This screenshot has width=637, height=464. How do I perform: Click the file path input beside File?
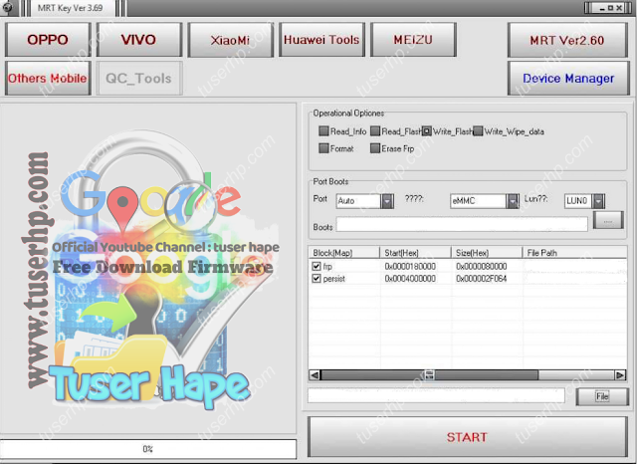coord(436,395)
